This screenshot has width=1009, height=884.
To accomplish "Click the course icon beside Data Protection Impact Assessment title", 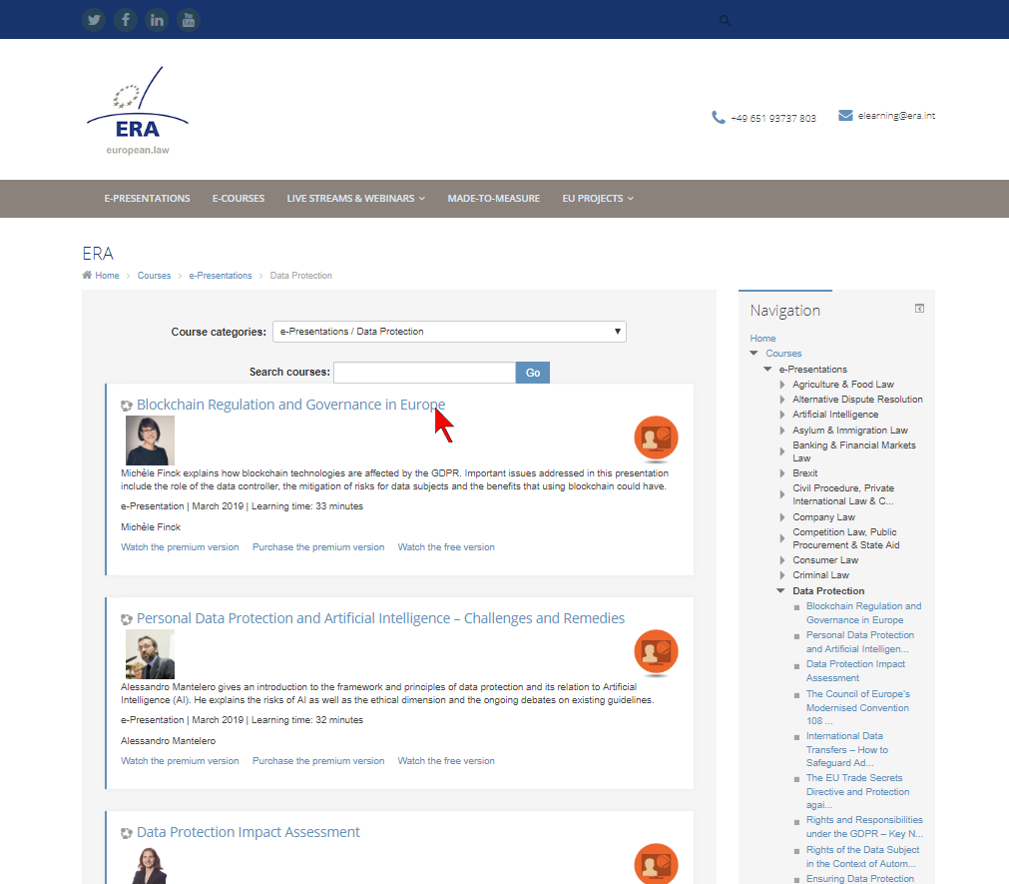I will 127,833.
